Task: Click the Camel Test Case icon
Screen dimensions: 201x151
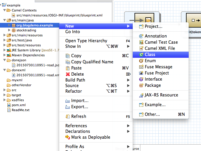Action: [141, 42]
